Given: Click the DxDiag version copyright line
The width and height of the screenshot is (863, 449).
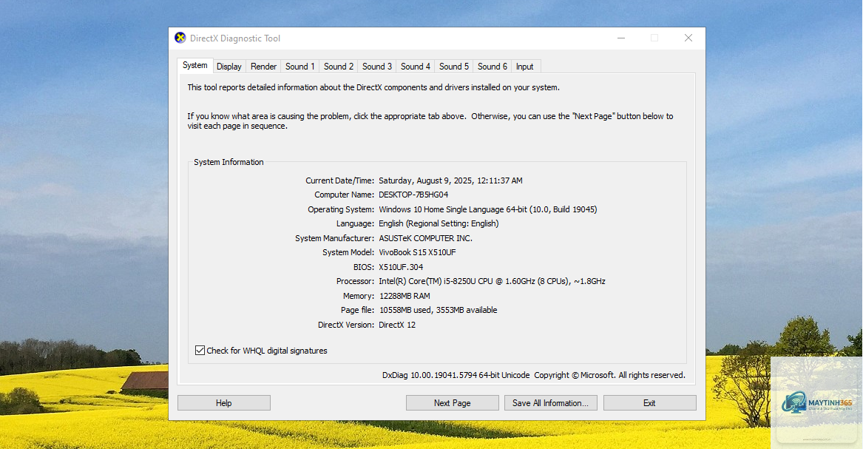Looking at the screenshot, I should (x=534, y=375).
